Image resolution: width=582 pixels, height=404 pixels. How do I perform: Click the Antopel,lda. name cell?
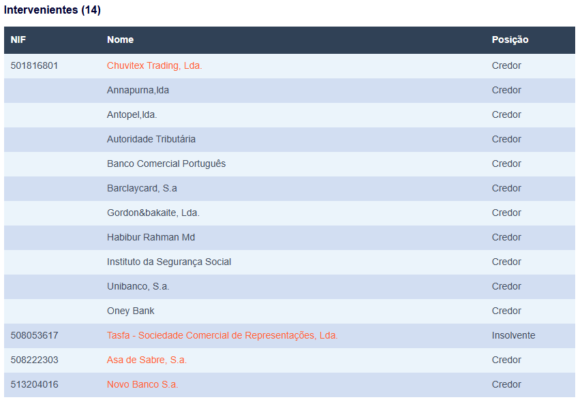(132, 114)
